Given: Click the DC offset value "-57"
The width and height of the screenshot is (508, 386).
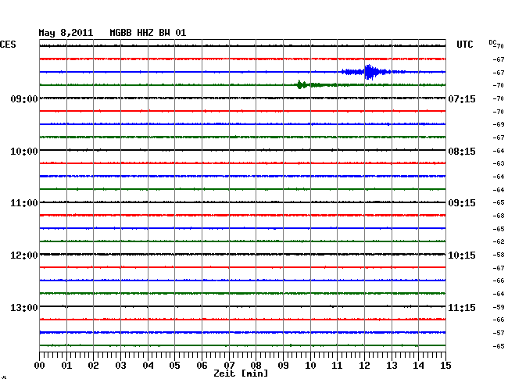Looking at the screenshot, I should click(x=499, y=333).
